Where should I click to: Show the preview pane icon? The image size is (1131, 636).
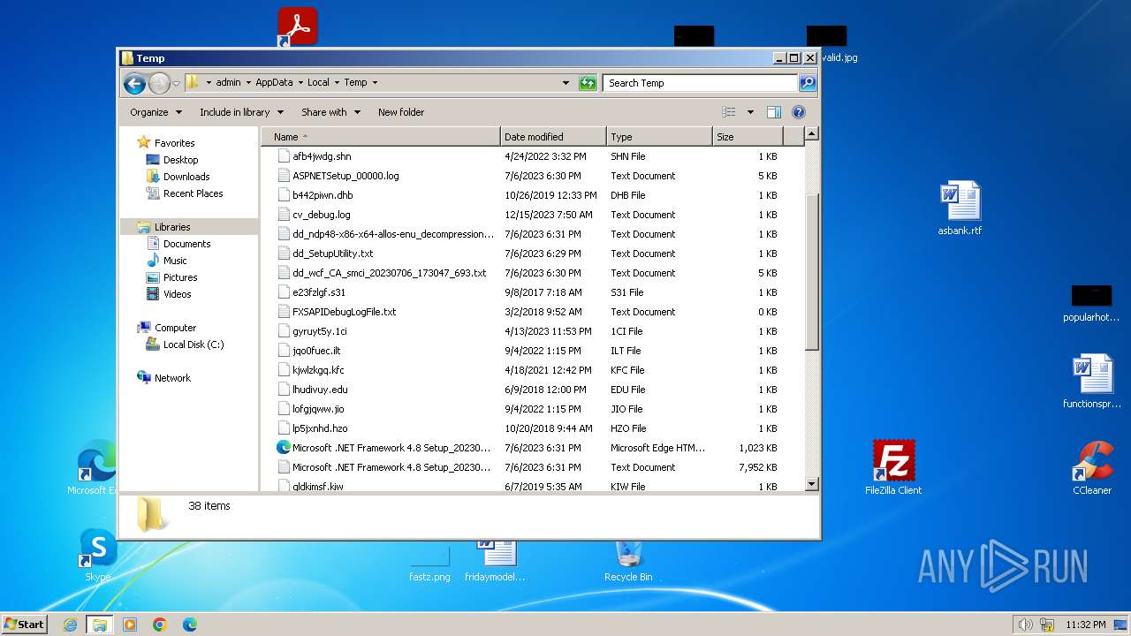(x=774, y=112)
